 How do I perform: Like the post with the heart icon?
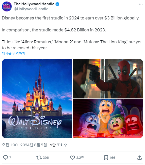coord(72,158)
